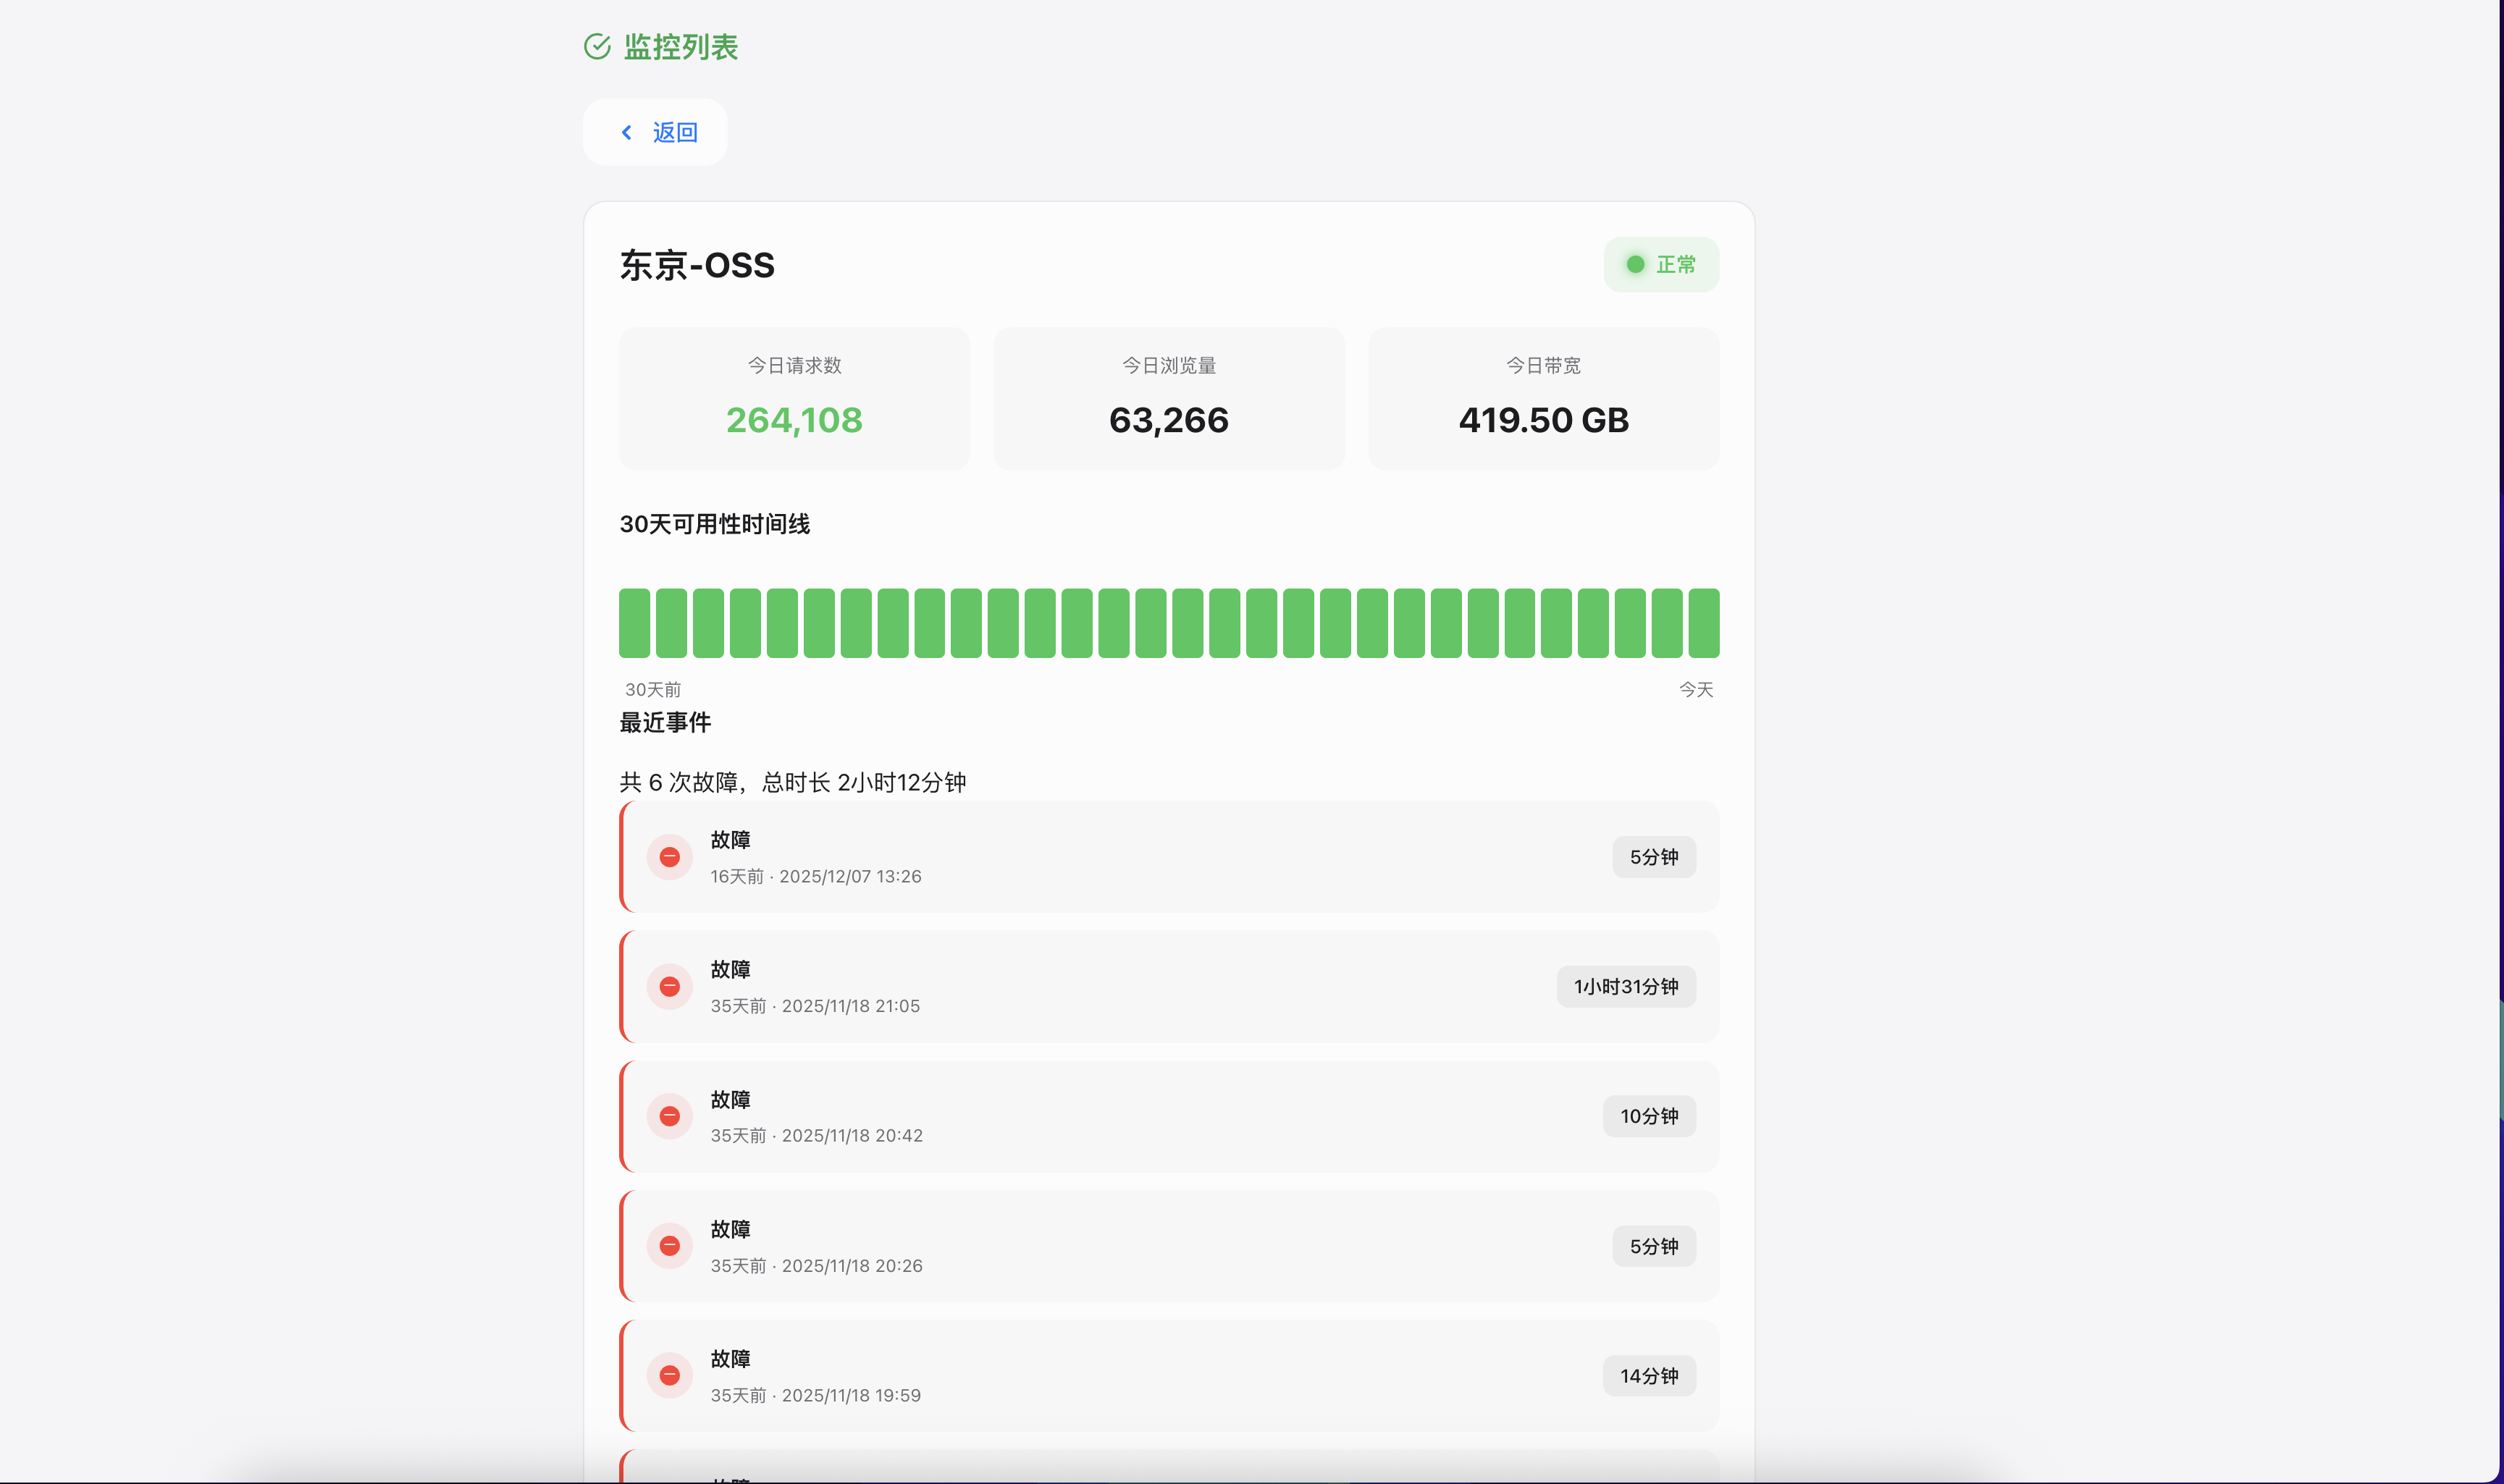This screenshot has height=1484, width=2504.
Task: Click the 14分钟 duration badge
Action: pyautogui.click(x=1649, y=1376)
